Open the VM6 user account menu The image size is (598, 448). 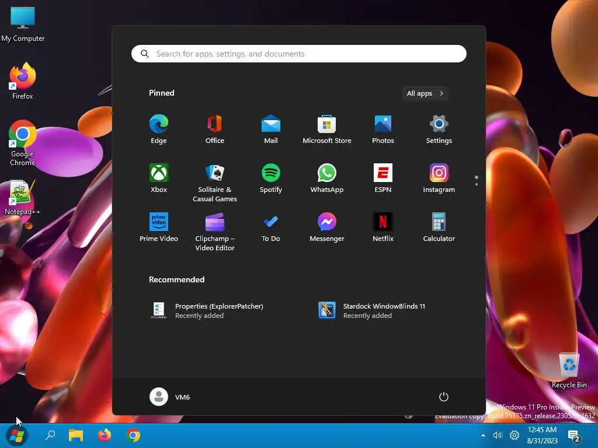(x=170, y=397)
